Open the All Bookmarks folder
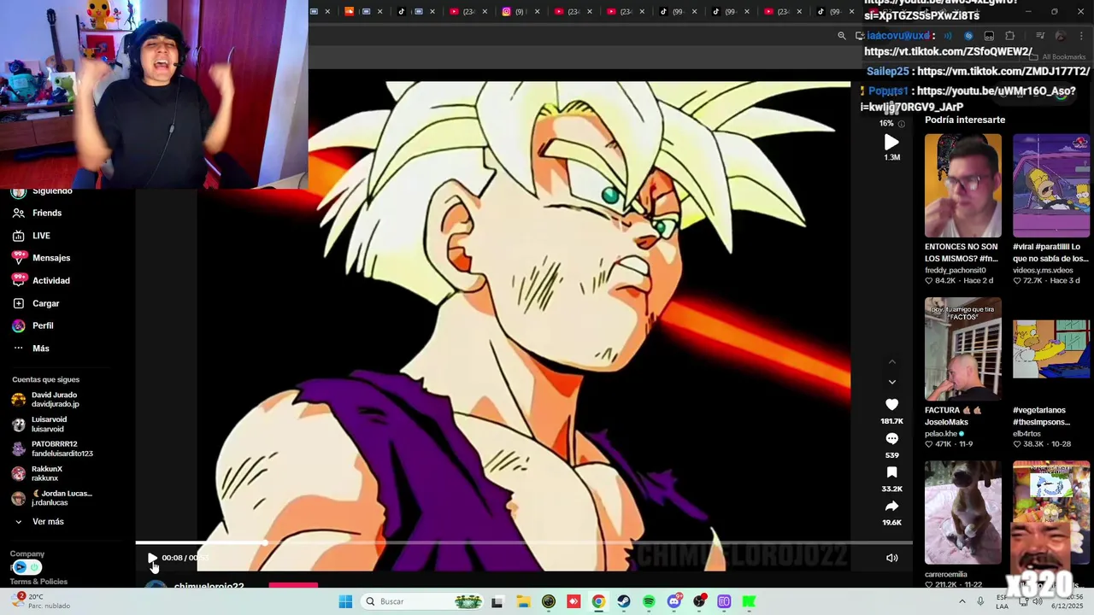1094x615 pixels. click(x=1057, y=57)
